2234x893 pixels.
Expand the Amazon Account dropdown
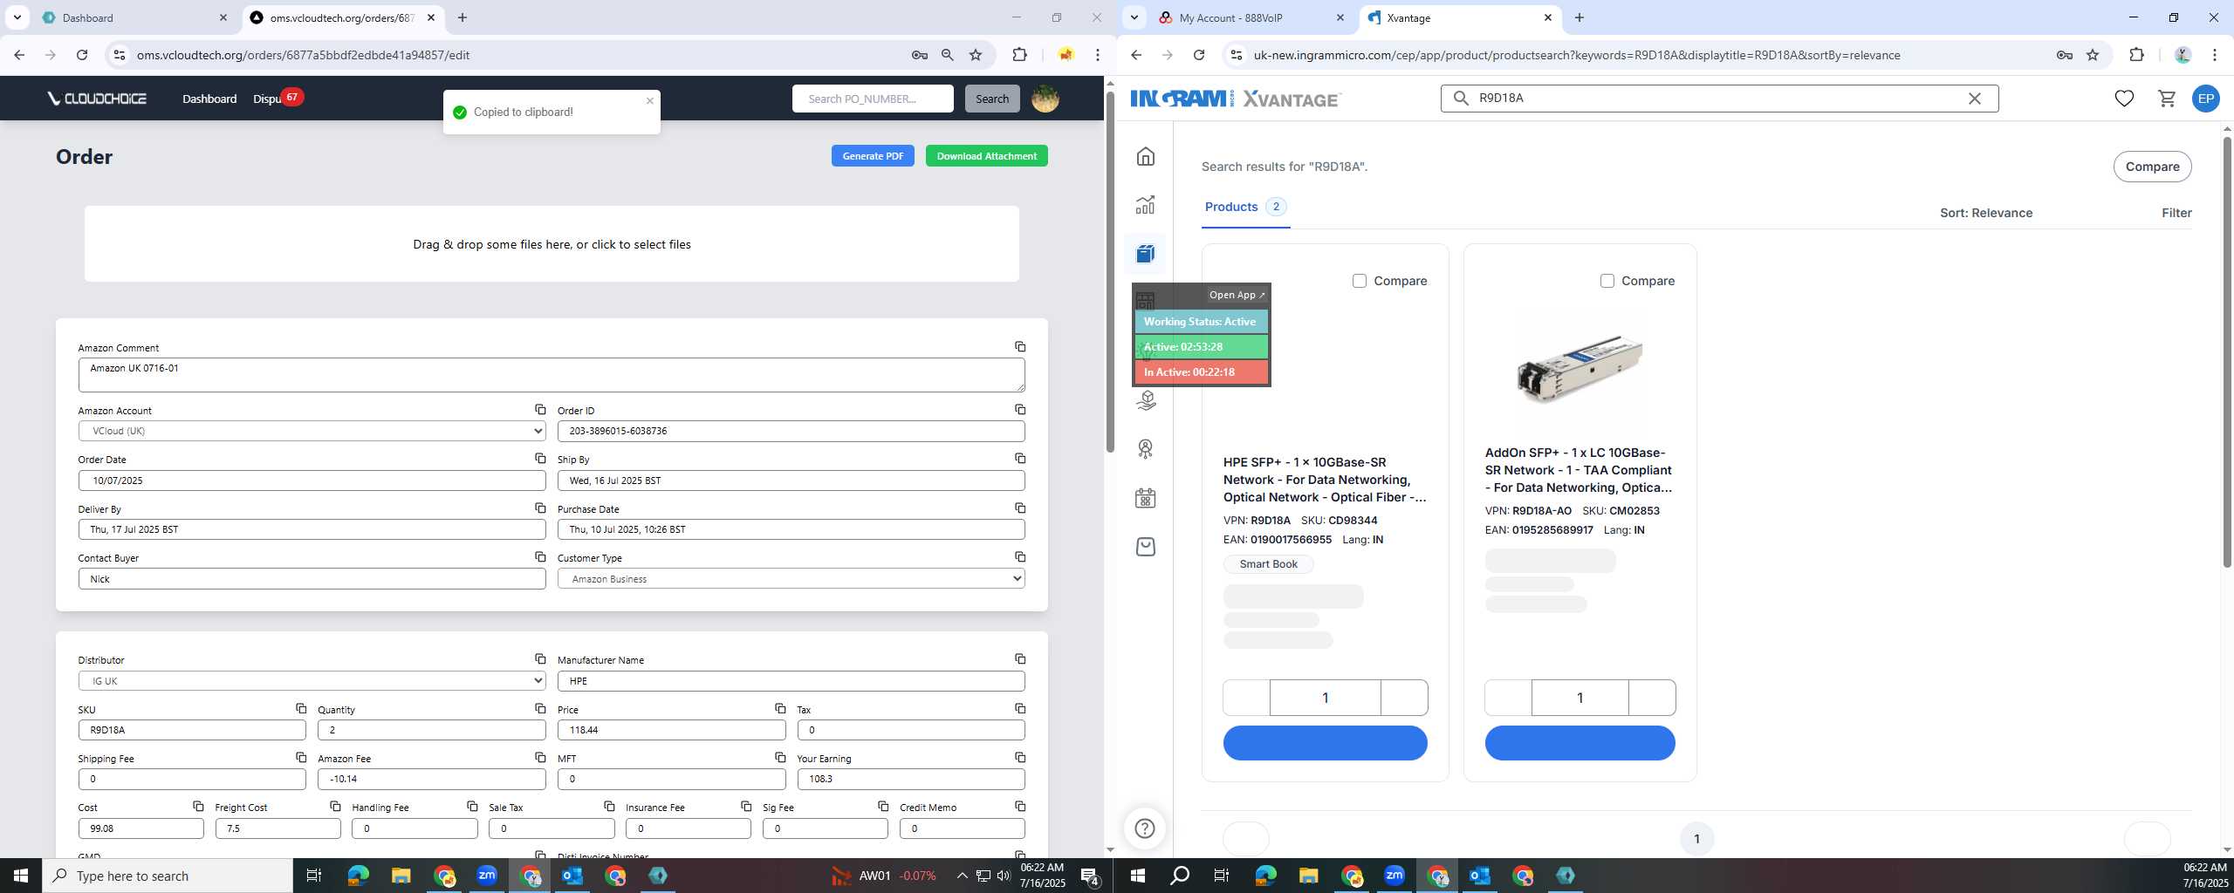click(x=312, y=431)
